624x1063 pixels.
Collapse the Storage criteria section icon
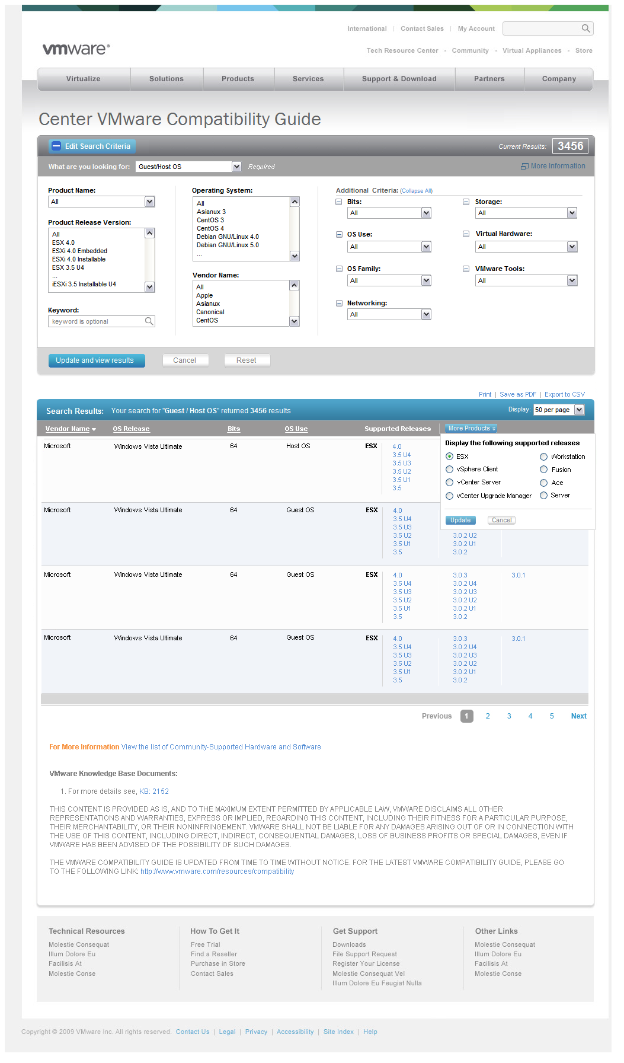click(466, 202)
